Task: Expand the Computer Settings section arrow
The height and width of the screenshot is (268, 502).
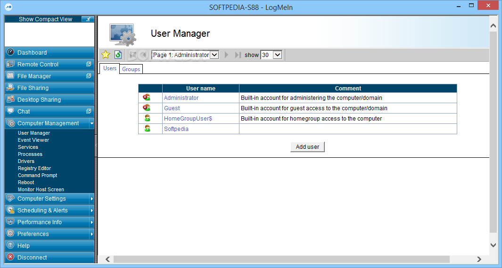Action: click(x=92, y=199)
